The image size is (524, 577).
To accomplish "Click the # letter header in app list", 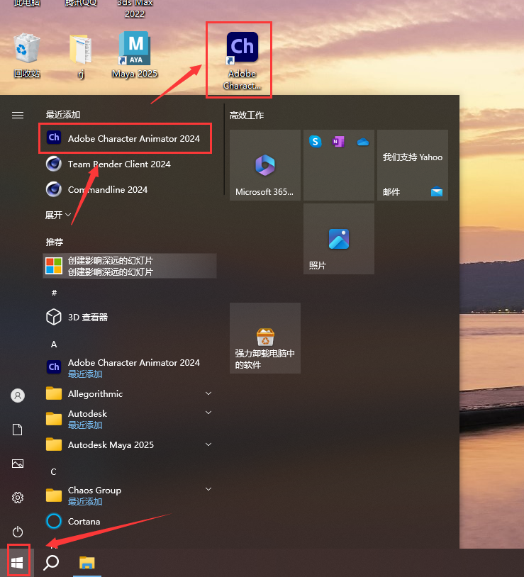I will click(x=54, y=293).
